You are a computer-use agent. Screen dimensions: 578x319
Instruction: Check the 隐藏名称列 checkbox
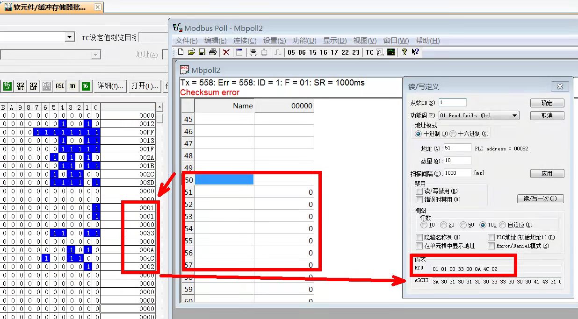click(x=419, y=238)
